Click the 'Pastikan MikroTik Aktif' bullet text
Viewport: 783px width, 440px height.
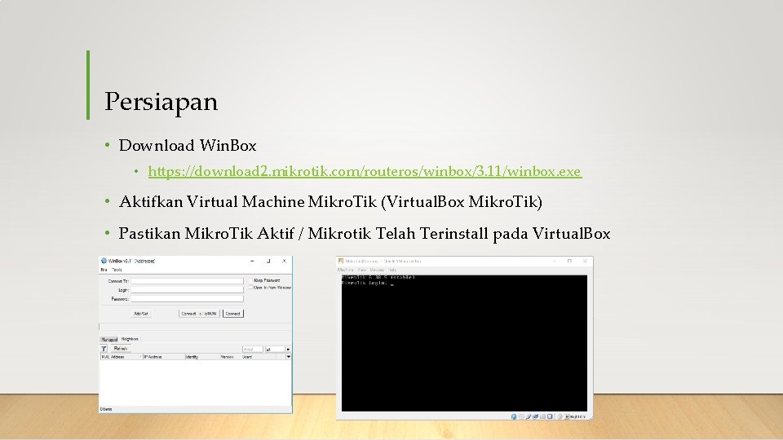pyautogui.click(x=365, y=234)
